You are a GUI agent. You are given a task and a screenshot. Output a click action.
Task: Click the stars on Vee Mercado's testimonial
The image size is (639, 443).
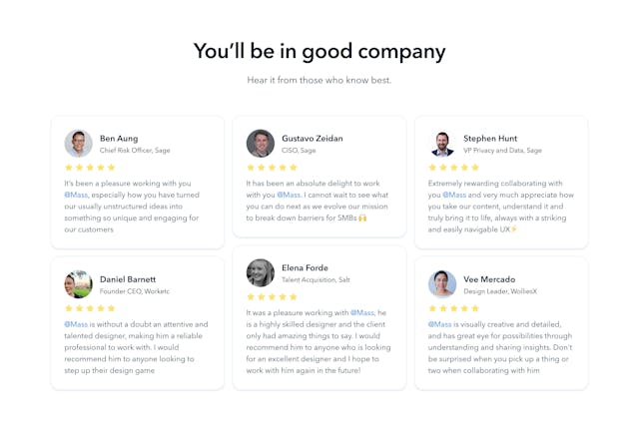point(453,308)
